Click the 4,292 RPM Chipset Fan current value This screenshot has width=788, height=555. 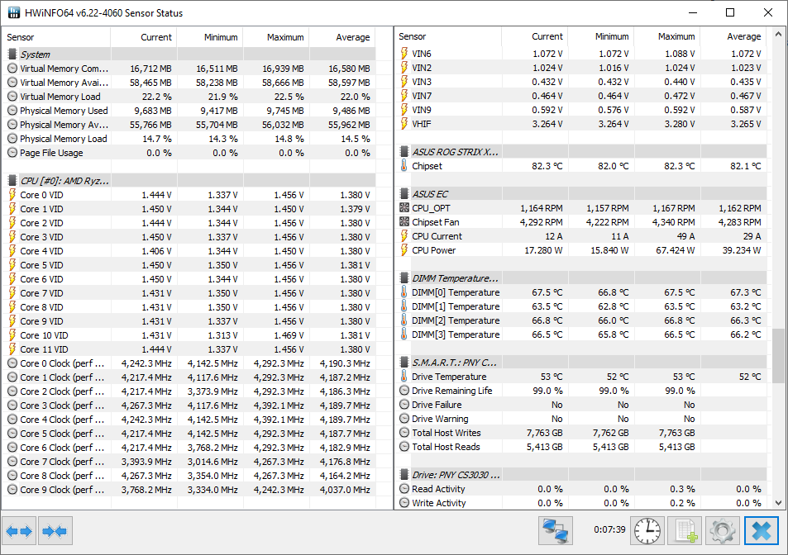[542, 222]
